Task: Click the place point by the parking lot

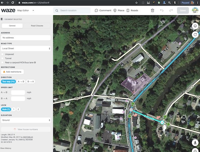Action: click(180, 44)
